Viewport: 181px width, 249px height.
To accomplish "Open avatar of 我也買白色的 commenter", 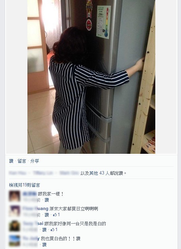I will (x=15, y=241).
